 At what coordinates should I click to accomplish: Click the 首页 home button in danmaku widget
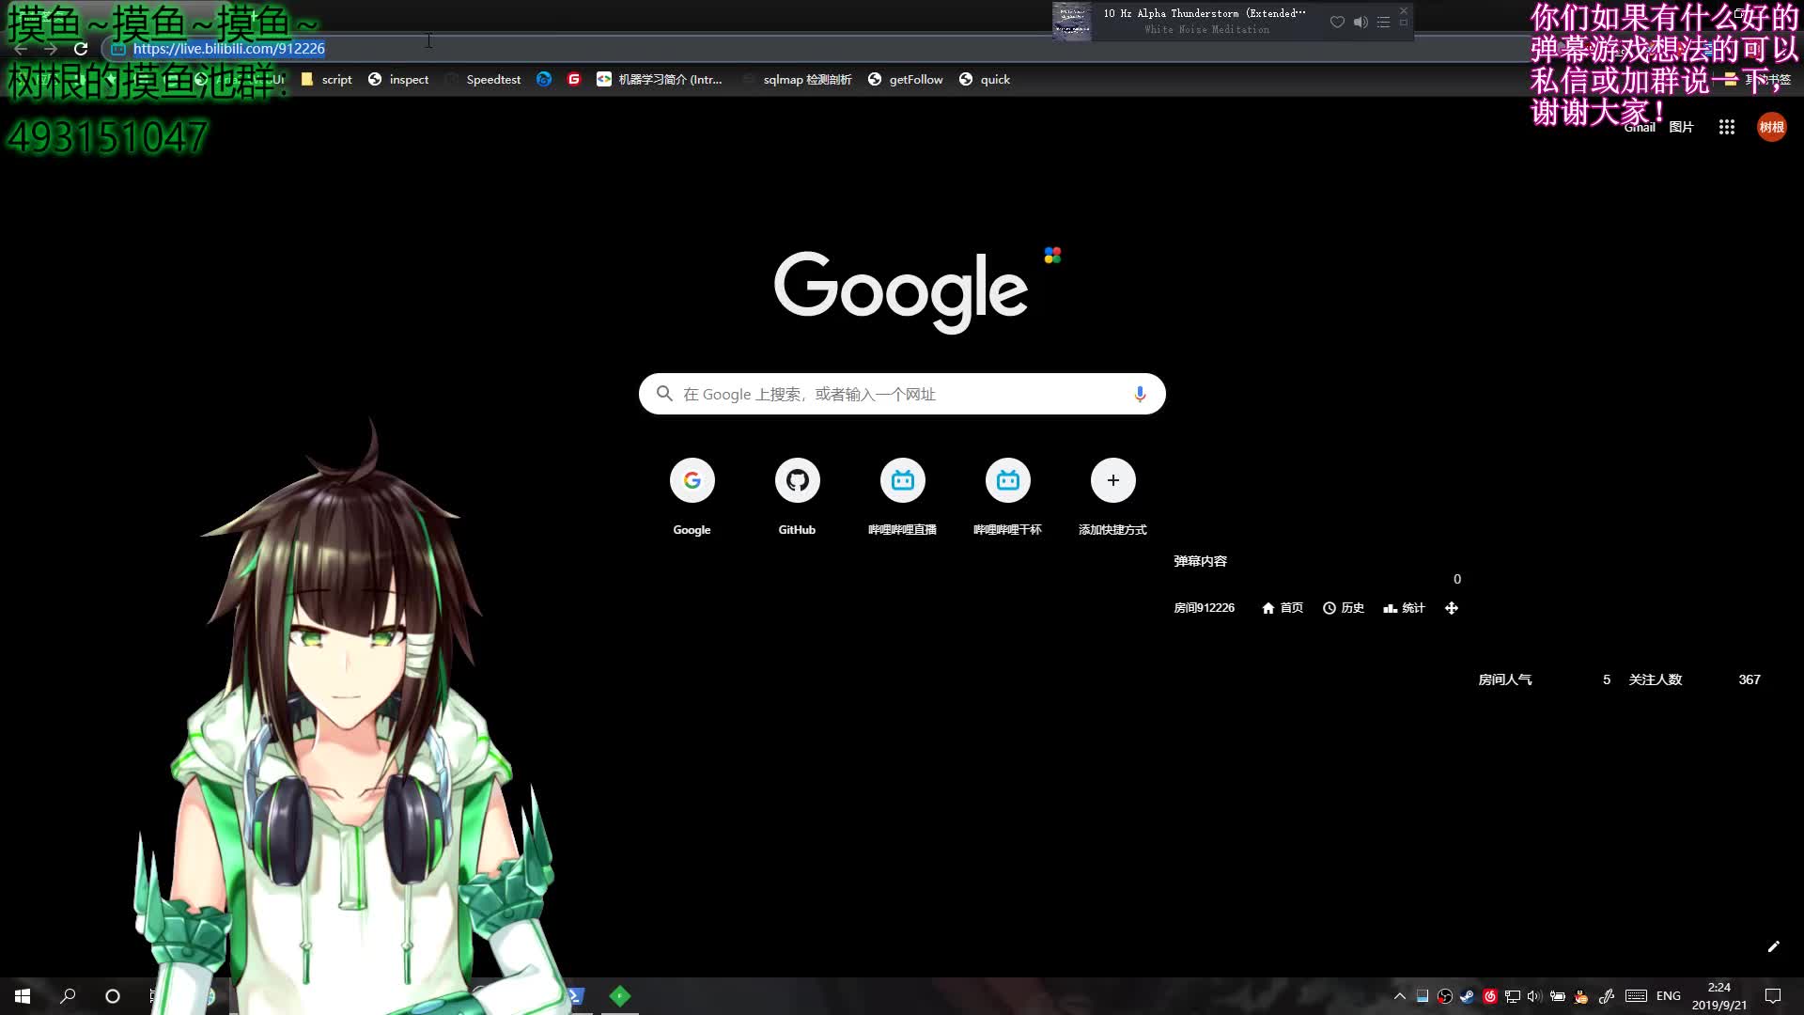point(1283,608)
